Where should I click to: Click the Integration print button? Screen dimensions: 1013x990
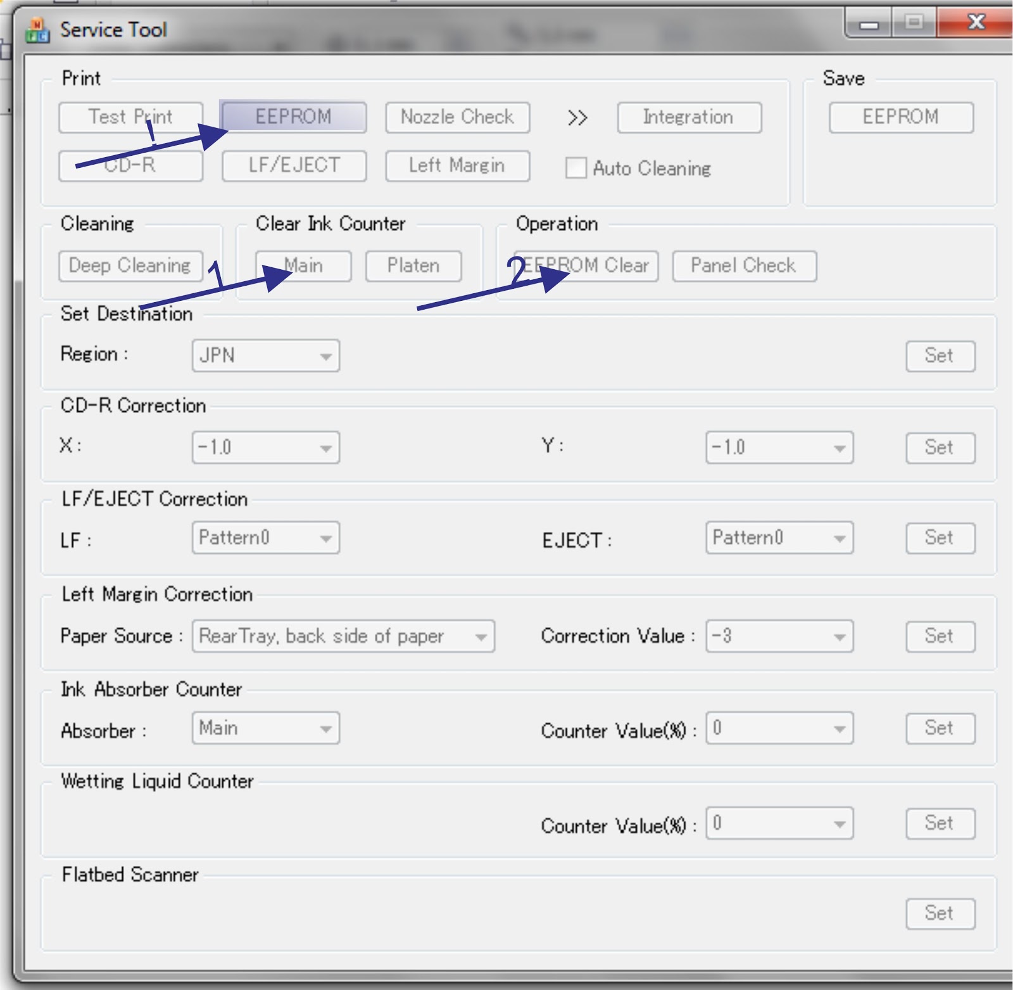(x=689, y=117)
